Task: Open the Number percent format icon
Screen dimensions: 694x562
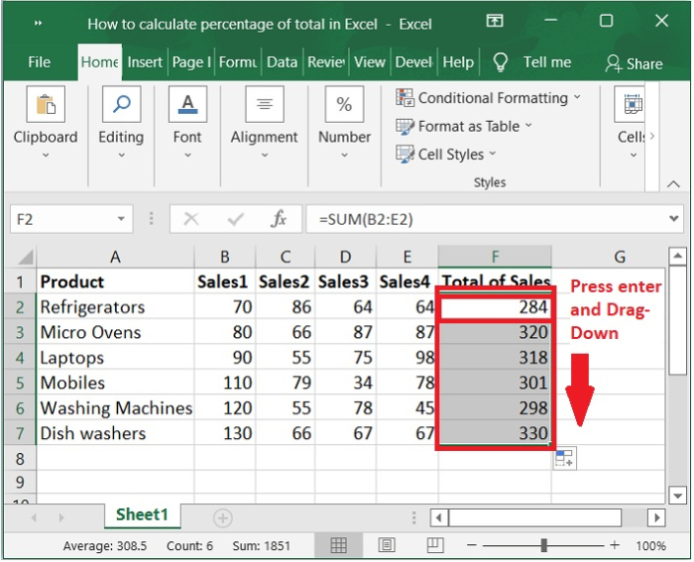Action: (344, 105)
